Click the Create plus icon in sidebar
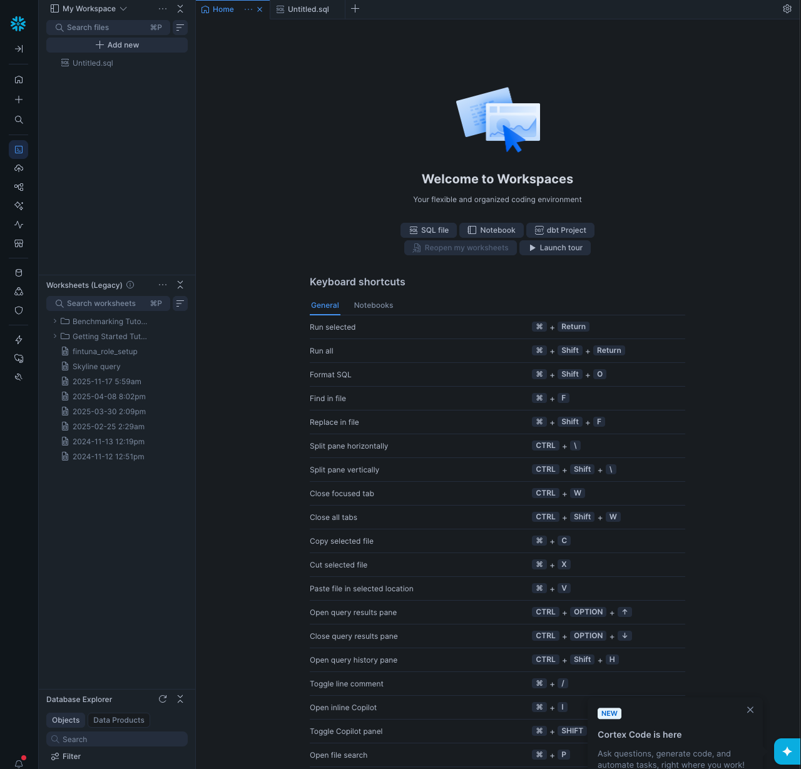The width and height of the screenshot is (801, 769). (19, 99)
